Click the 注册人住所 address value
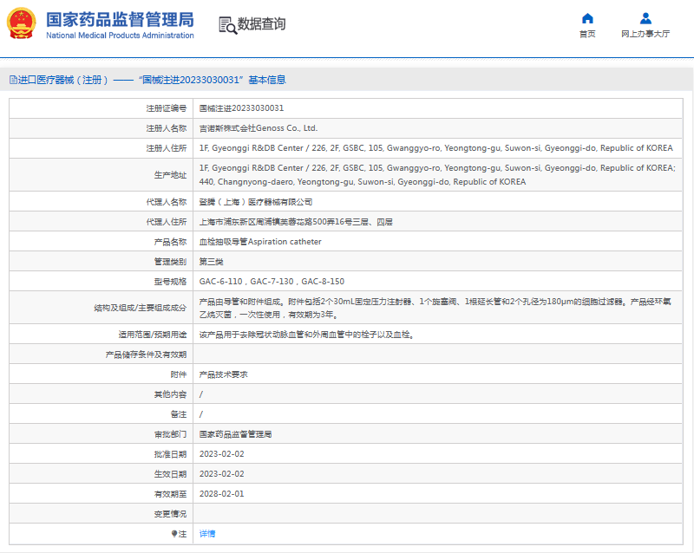 click(x=435, y=148)
